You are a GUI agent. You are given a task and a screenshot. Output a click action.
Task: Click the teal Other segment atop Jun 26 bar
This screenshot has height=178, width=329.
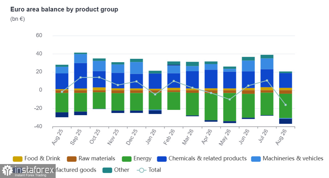tap(248, 59)
